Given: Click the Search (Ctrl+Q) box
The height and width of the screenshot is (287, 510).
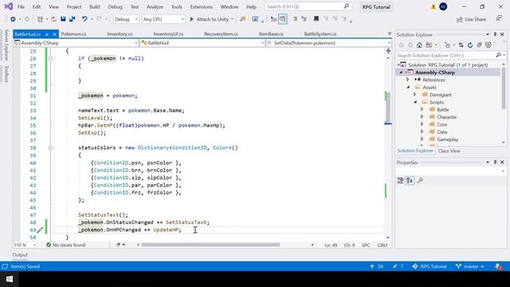Looking at the screenshot, I should coord(308,6).
